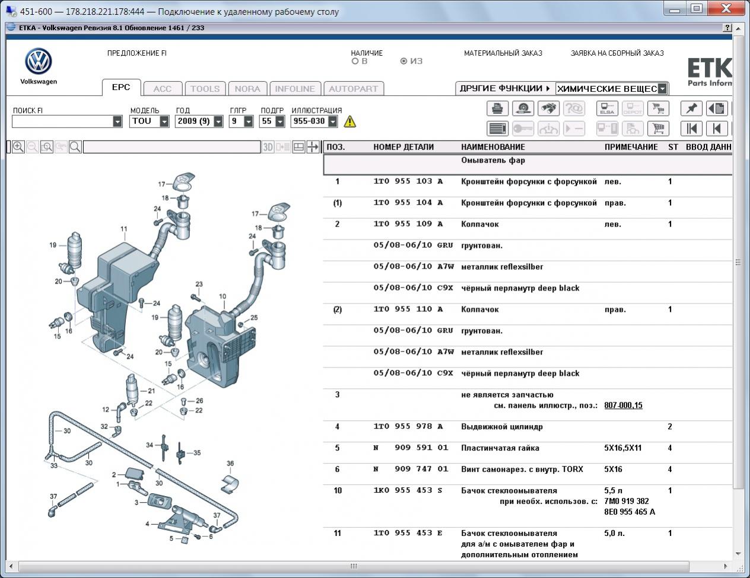Click the 'Омыватель фар' heading row
Image resolution: width=750 pixels, height=578 pixels.
coord(527,164)
